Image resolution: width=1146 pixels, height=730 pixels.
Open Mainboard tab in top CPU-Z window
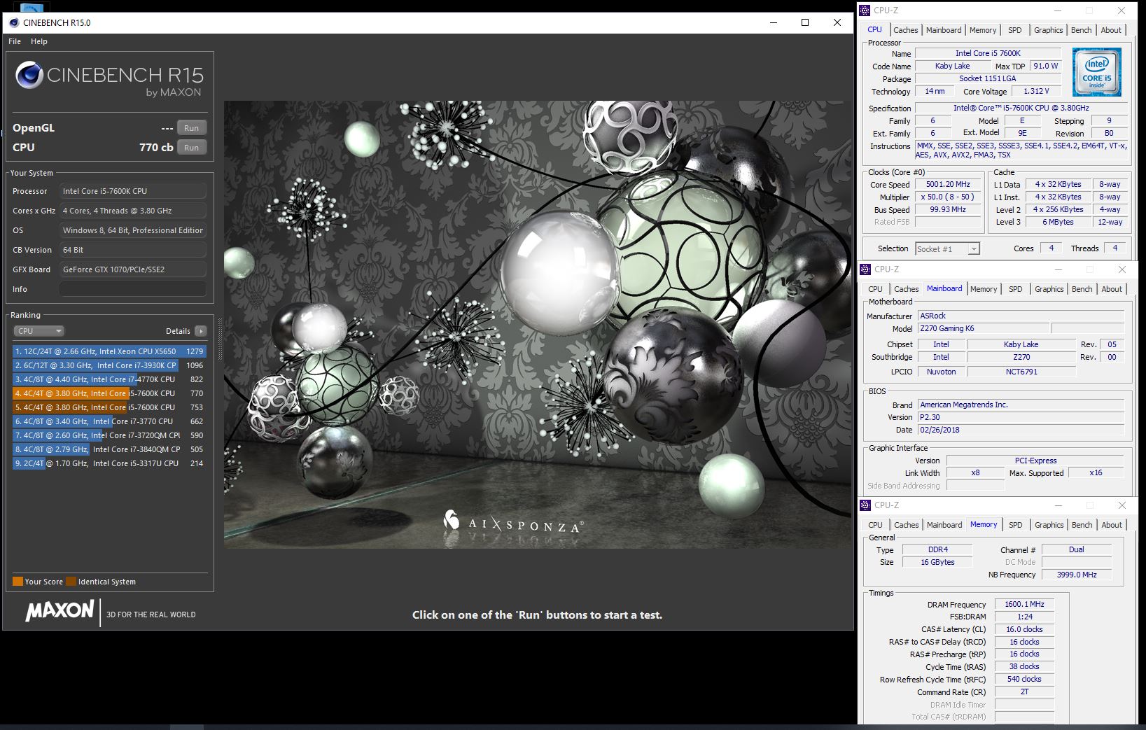click(943, 30)
